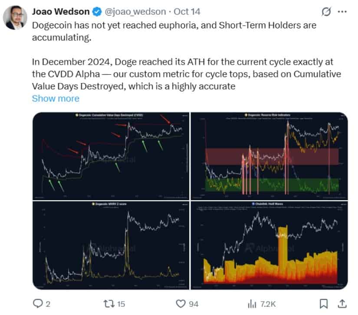Open the Dogecoin CVDD chart image
This screenshot has height=315, width=358.
[x=111, y=154]
